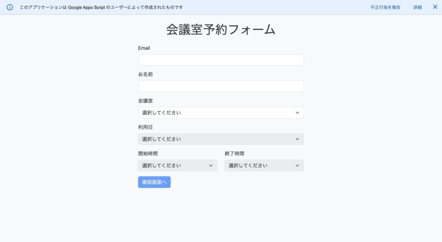Screen dimensions: 442x242
Task: Focus the お名前 input field
Action: (x=221, y=86)
